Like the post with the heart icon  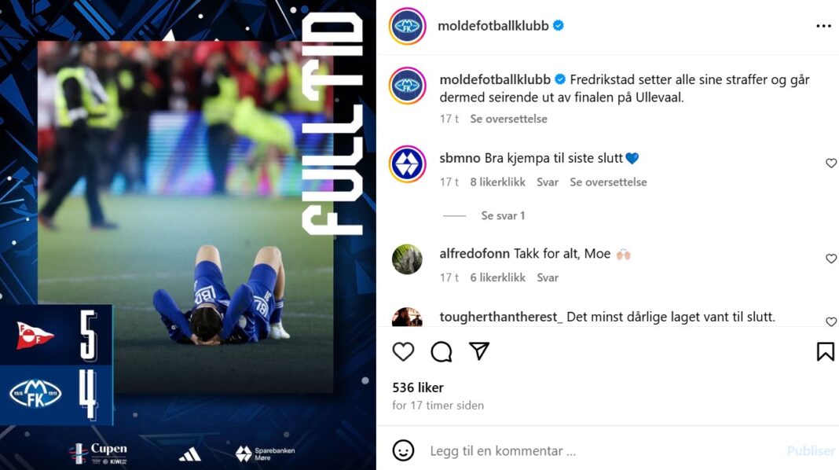coord(403,351)
